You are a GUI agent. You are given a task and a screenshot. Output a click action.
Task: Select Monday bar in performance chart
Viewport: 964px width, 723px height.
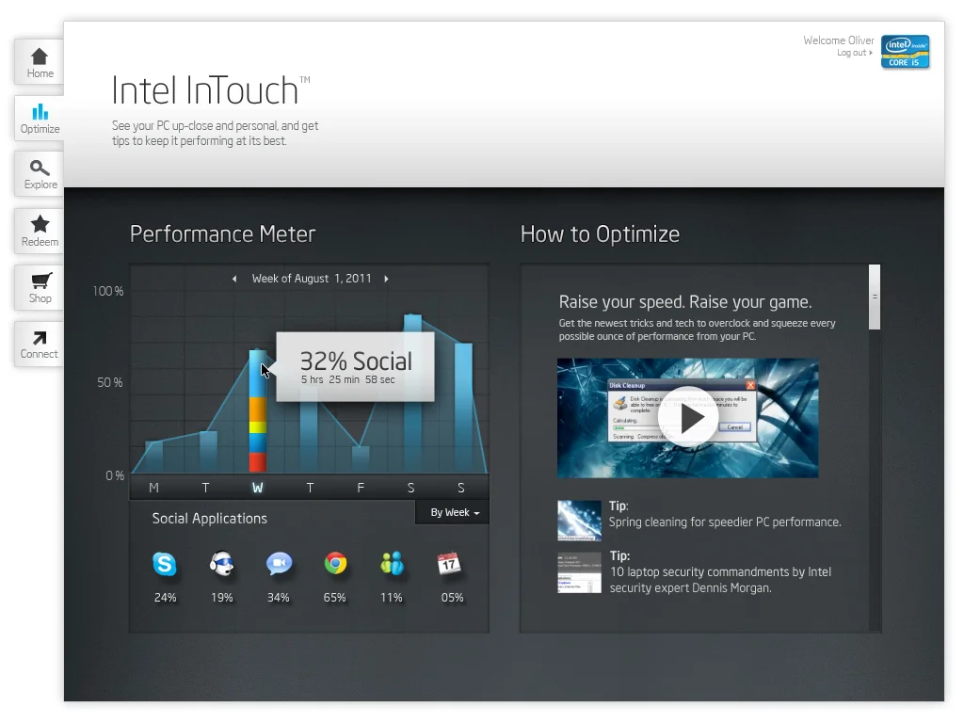(154, 457)
